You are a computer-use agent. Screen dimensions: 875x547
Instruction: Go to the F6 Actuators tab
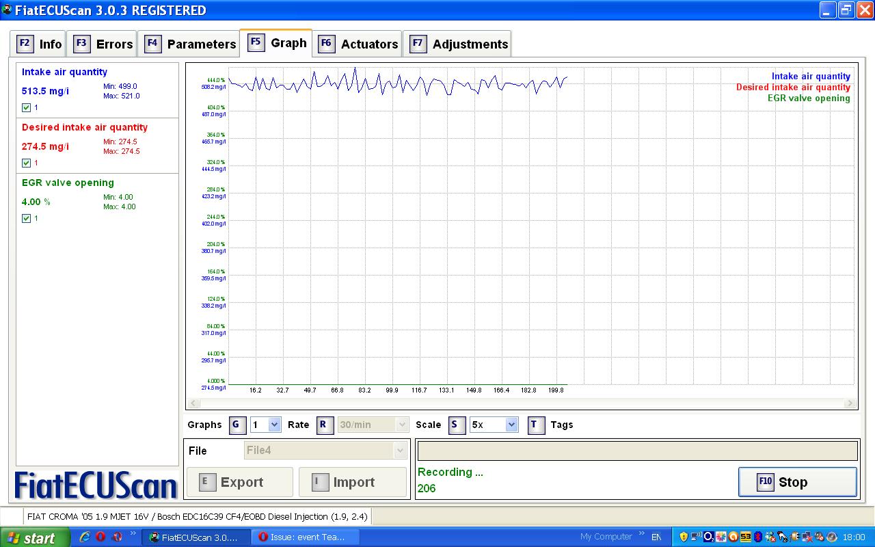coord(358,44)
